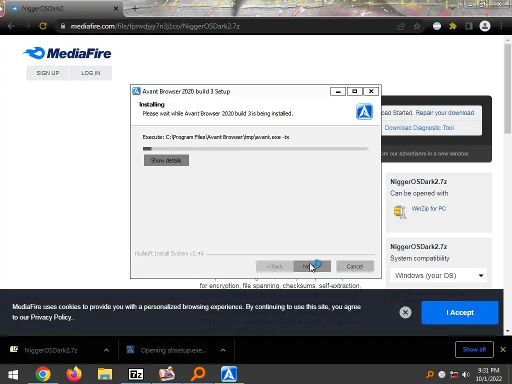Screen dimensions: 512x384
Task: Expand the Windows (your OS) compatibility dropdown
Action: [438, 275]
